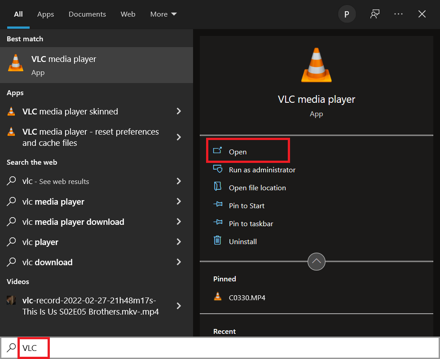This screenshot has height=359, width=440.
Task: Click magnifier icon beside vlc download suggestion
Action: (x=11, y=262)
